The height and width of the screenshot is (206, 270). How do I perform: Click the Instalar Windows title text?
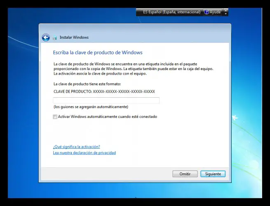(x=74, y=37)
